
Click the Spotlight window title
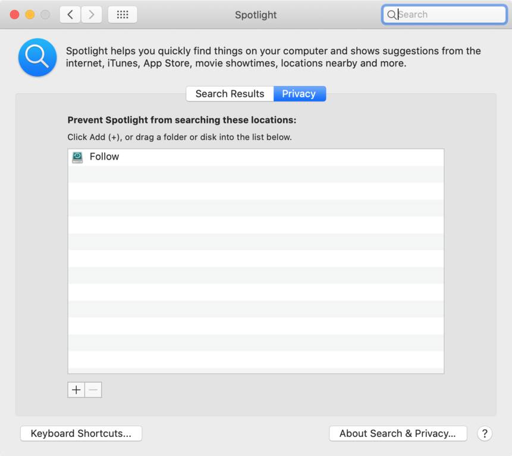(256, 15)
